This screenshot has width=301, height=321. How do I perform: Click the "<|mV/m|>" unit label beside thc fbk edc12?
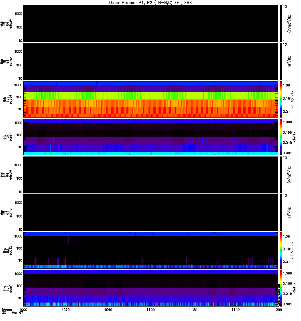tap(293, 250)
